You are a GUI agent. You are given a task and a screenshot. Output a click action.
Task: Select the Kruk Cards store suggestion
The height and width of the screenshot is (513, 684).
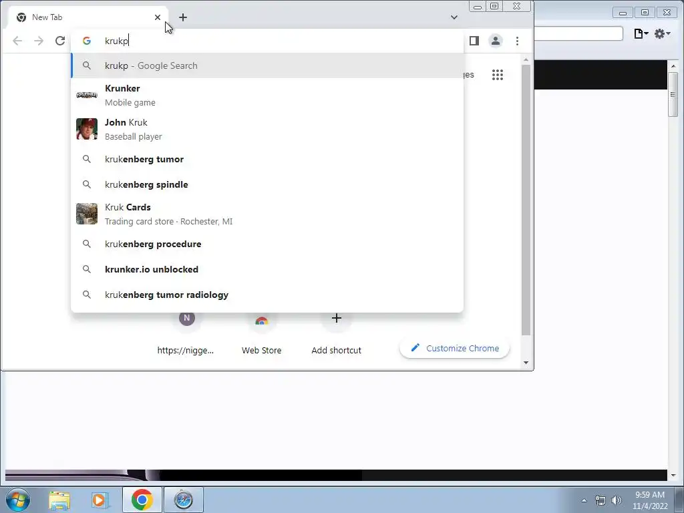(267, 214)
